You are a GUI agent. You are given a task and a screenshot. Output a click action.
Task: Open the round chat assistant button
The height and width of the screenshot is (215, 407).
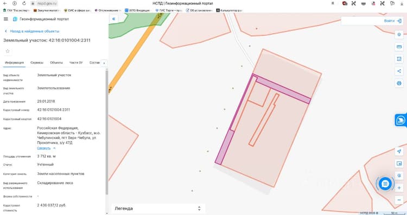[385, 184]
